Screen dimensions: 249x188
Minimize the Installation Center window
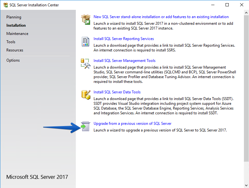[x=213, y=5]
